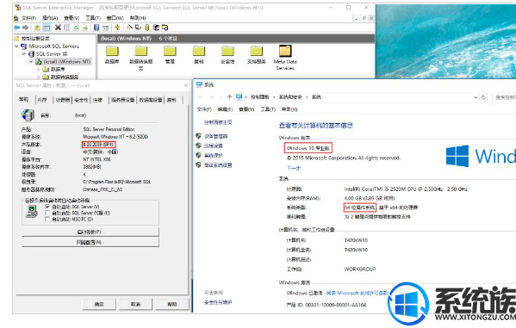Click the blue Help book toolbar icon
516x328 pixels.
click(96, 28)
